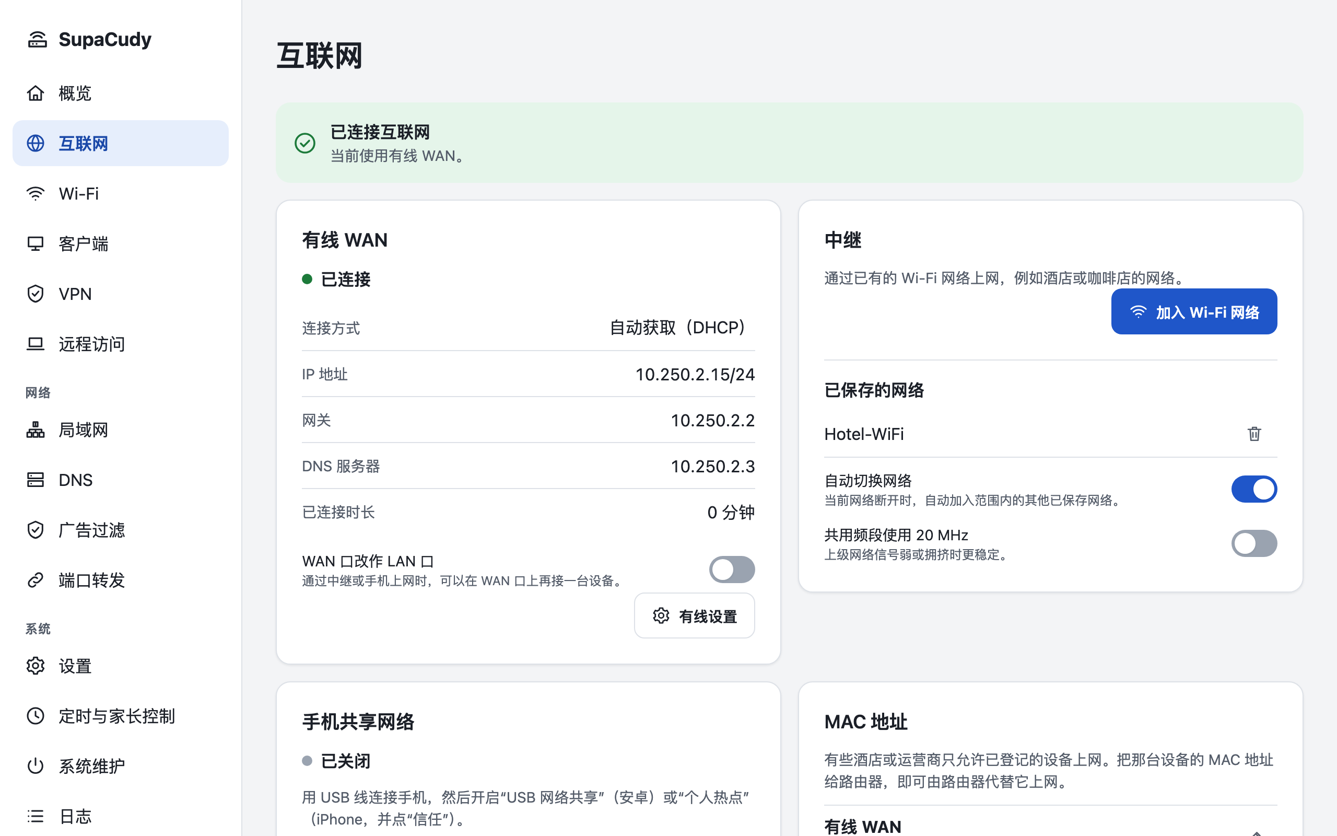Go to 客户端 in sidebar
1337x836 pixels.
tap(121, 244)
